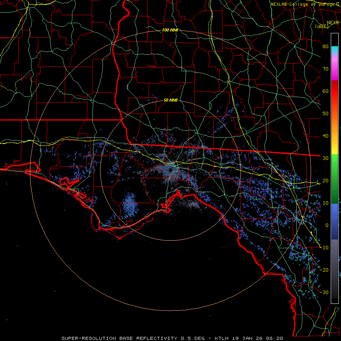Click the blue section of the color scale

(x=335, y=222)
